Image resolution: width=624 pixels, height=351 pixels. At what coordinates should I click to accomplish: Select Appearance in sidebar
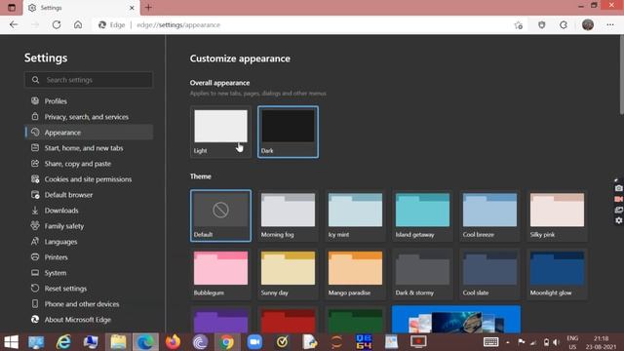pyautogui.click(x=89, y=133)
